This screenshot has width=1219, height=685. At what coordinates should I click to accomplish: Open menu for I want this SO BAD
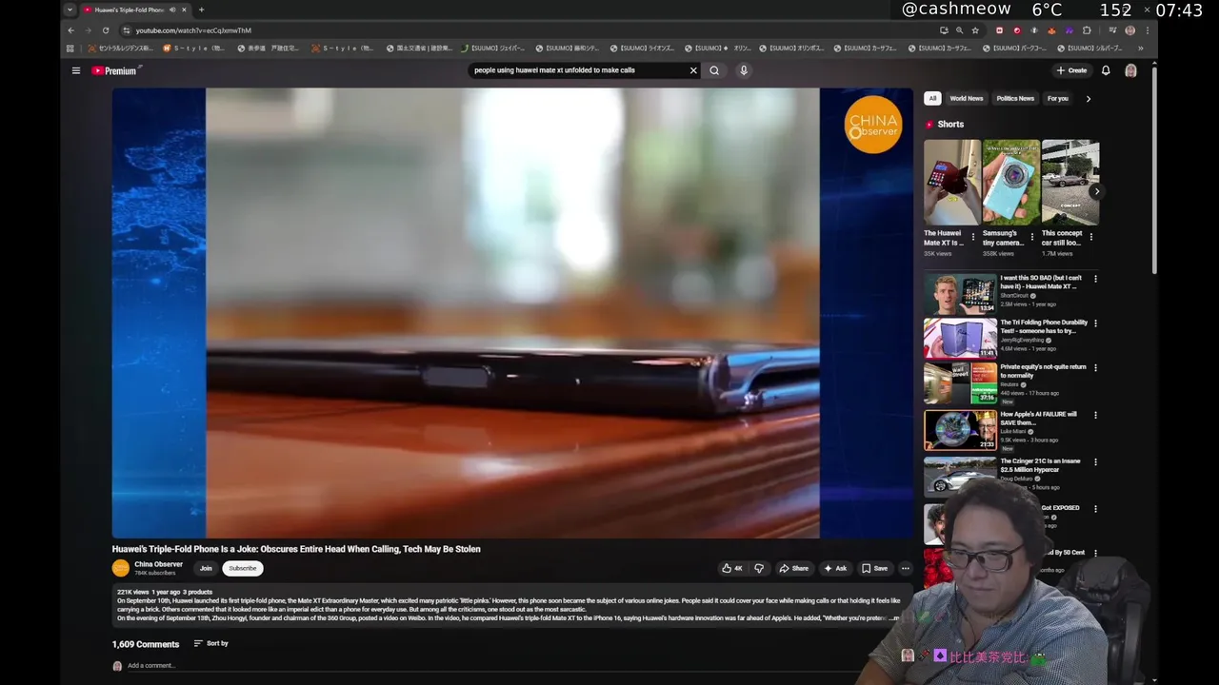coord(1095,279)
